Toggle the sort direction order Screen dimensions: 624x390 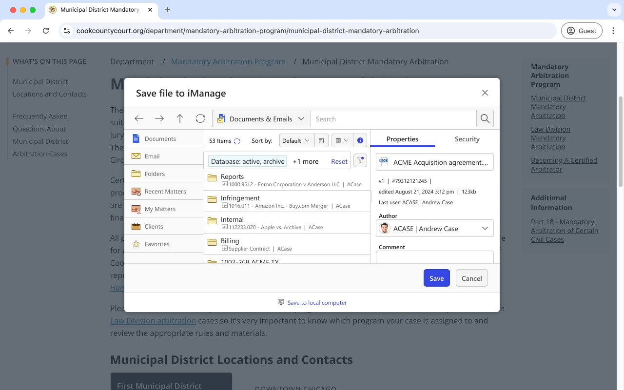[321, 140]
